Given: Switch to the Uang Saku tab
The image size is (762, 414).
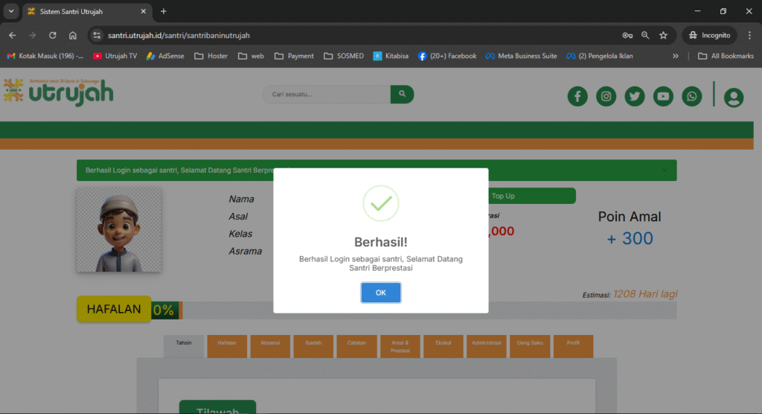Looking at the screenshot, I should [x=528, y=343].
